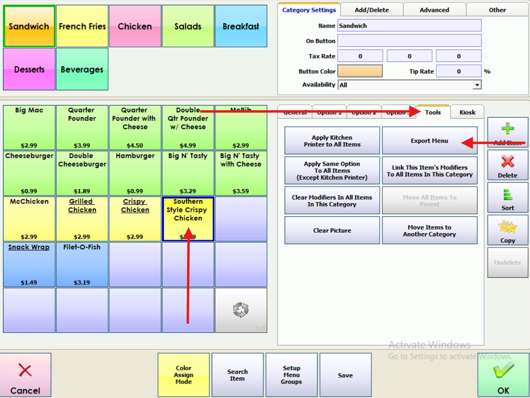Switch to the Other tab
This screenshot has height=398, width=530.
tap(497, 10)
